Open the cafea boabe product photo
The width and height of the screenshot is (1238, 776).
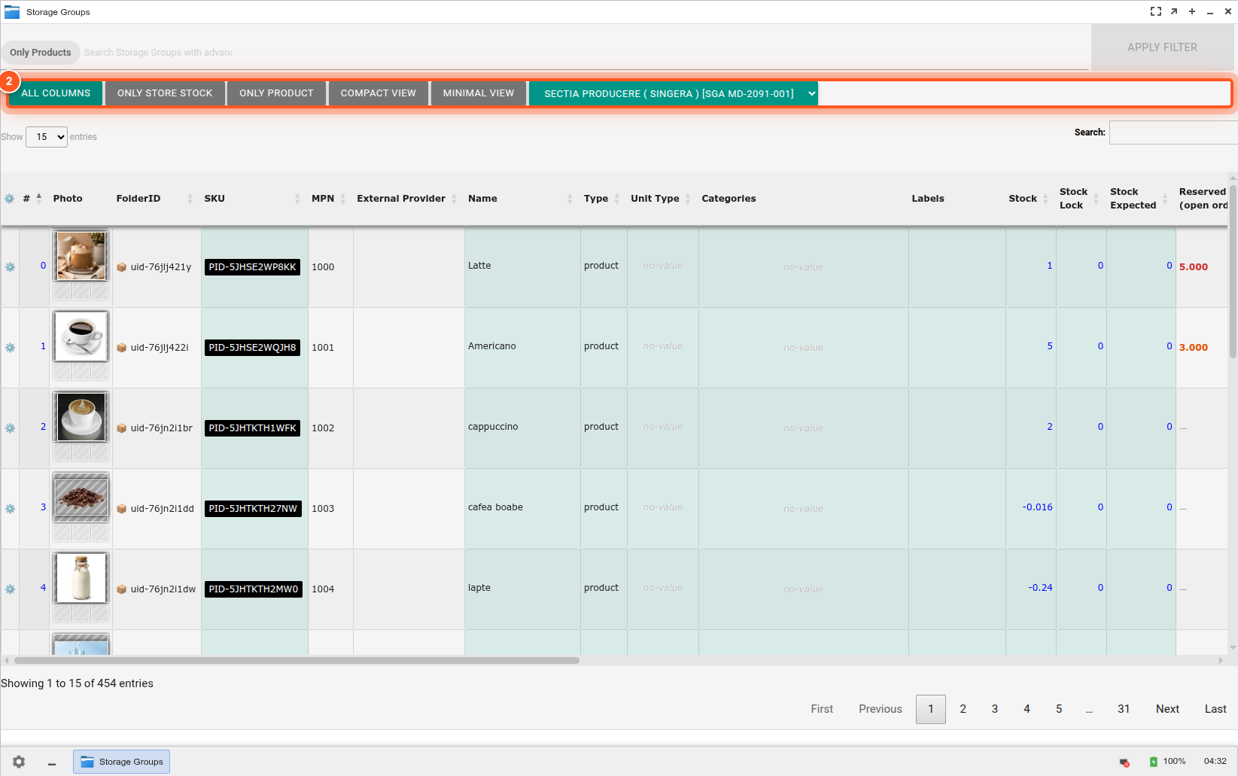coord(81,498)
